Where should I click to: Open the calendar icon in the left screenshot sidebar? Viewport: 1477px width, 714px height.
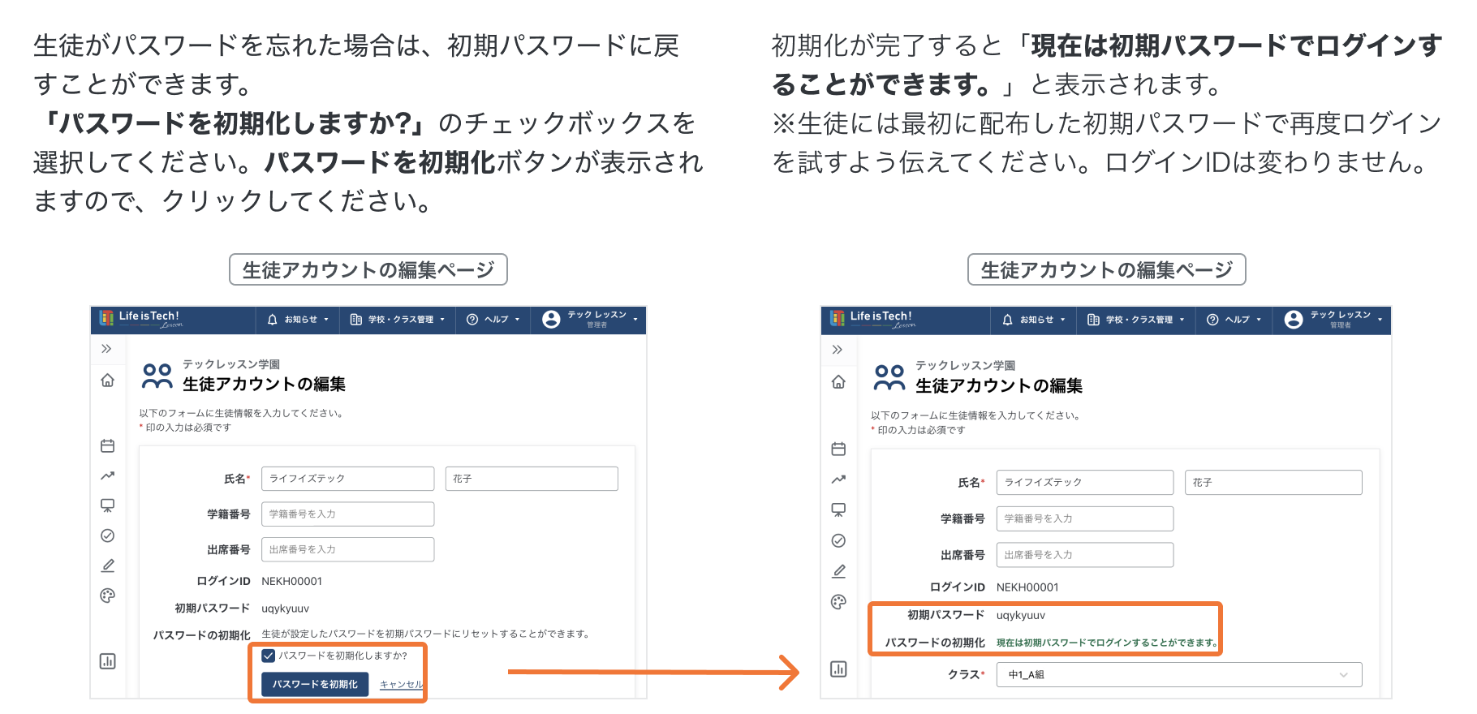tap(107, 446)
